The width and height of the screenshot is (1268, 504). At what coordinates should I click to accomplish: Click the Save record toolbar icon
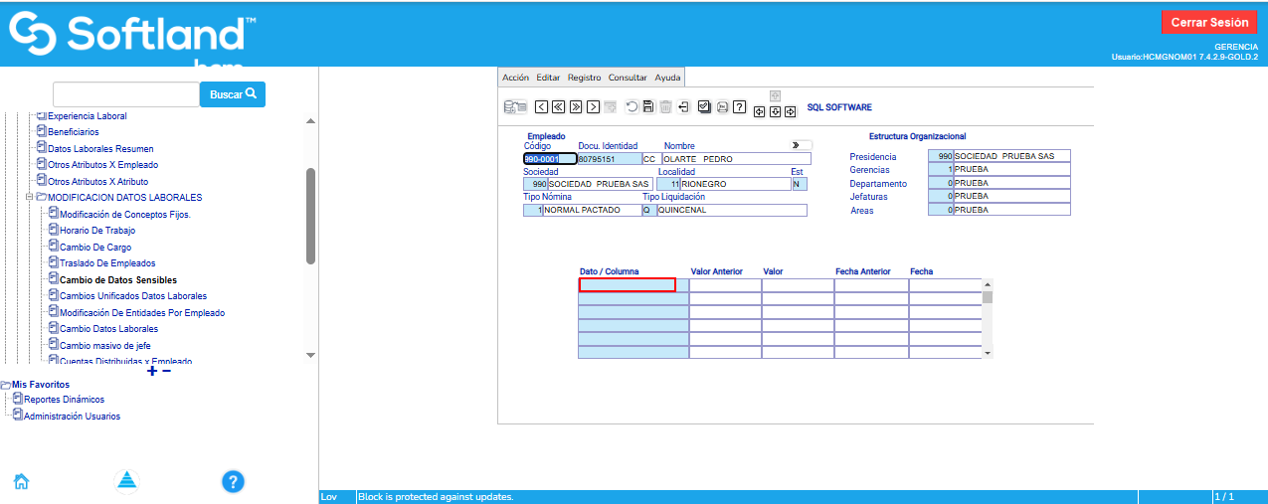tap(648, 107)
